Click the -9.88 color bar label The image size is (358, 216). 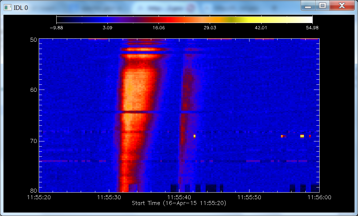tap(56, 28)
